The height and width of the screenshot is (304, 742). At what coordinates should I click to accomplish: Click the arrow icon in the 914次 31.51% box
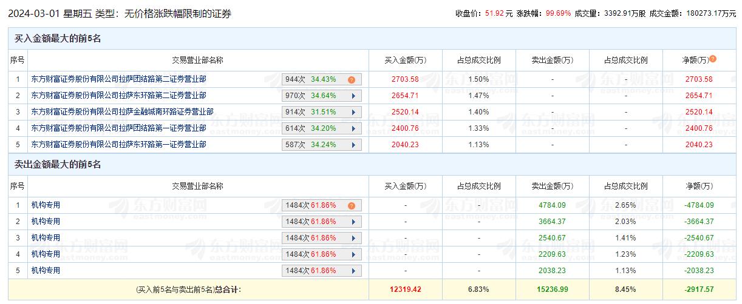click(352, 112)
